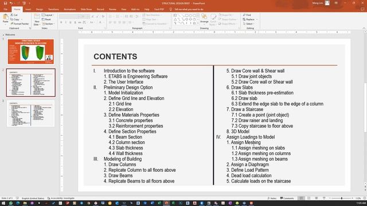Click the Paste clipboard icon
The width and height of the screenshot is (367, 206).
[x=5, y=17]
